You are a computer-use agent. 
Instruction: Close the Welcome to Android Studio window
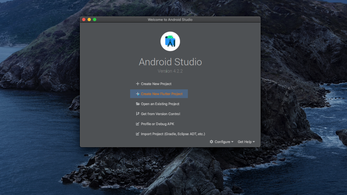pyautogui.click(x=84, y=19)
